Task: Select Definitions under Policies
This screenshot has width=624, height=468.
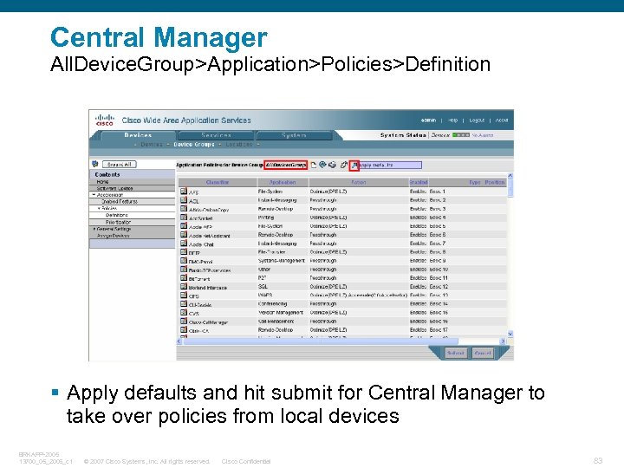Action: (x=117, y=215)
